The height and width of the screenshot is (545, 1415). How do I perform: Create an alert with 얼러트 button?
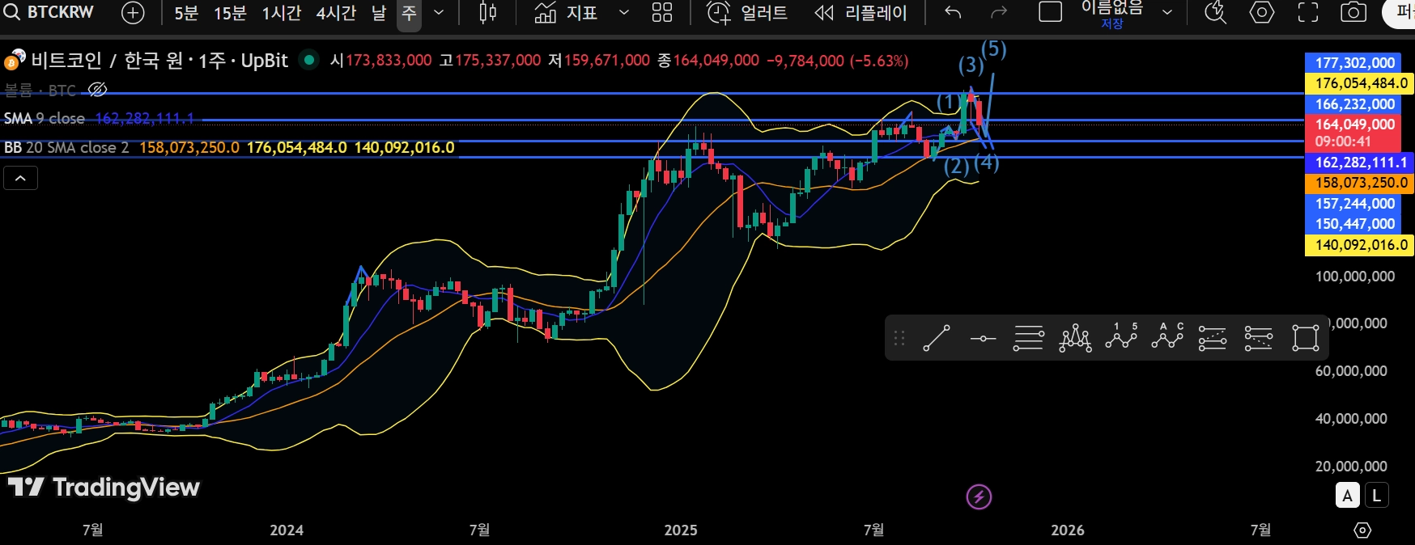click(x=747, y=13)
